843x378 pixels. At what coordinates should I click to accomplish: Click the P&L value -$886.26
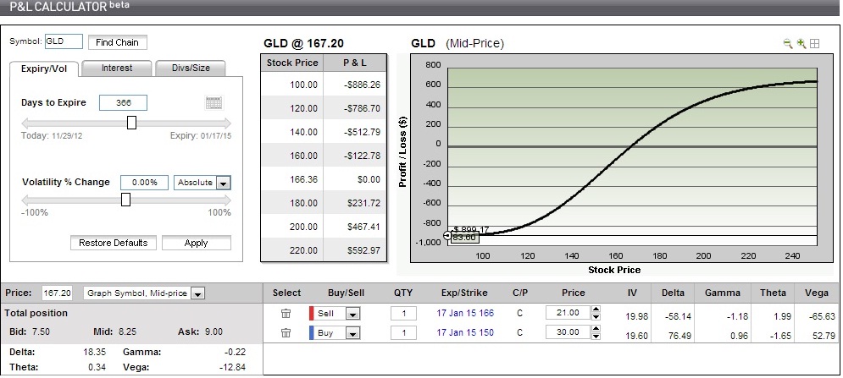point(362,85)
